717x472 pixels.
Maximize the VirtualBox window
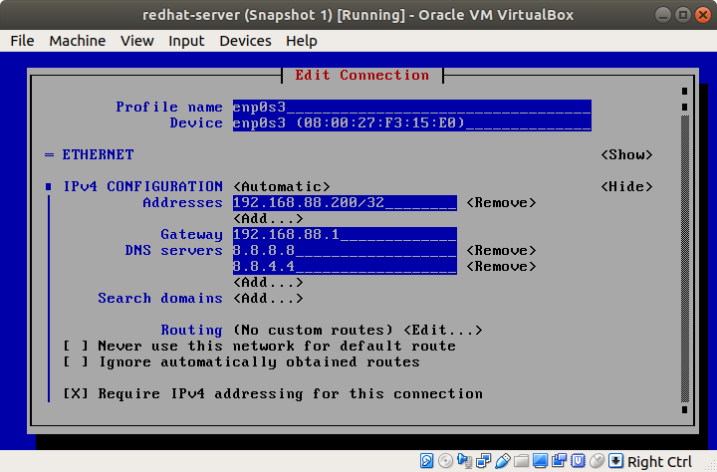pos(683,15)
